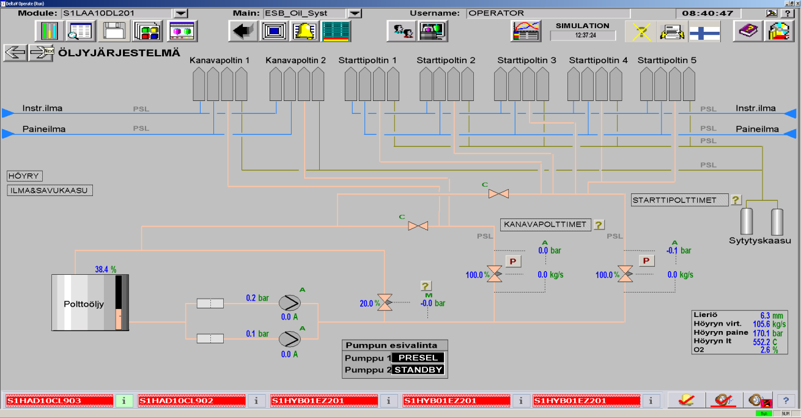The width and height of the screenshot is (801, 418).
Task: Click the monitor lock icon in toolbar
Action: pyautogui.click(x=433, y=31)
